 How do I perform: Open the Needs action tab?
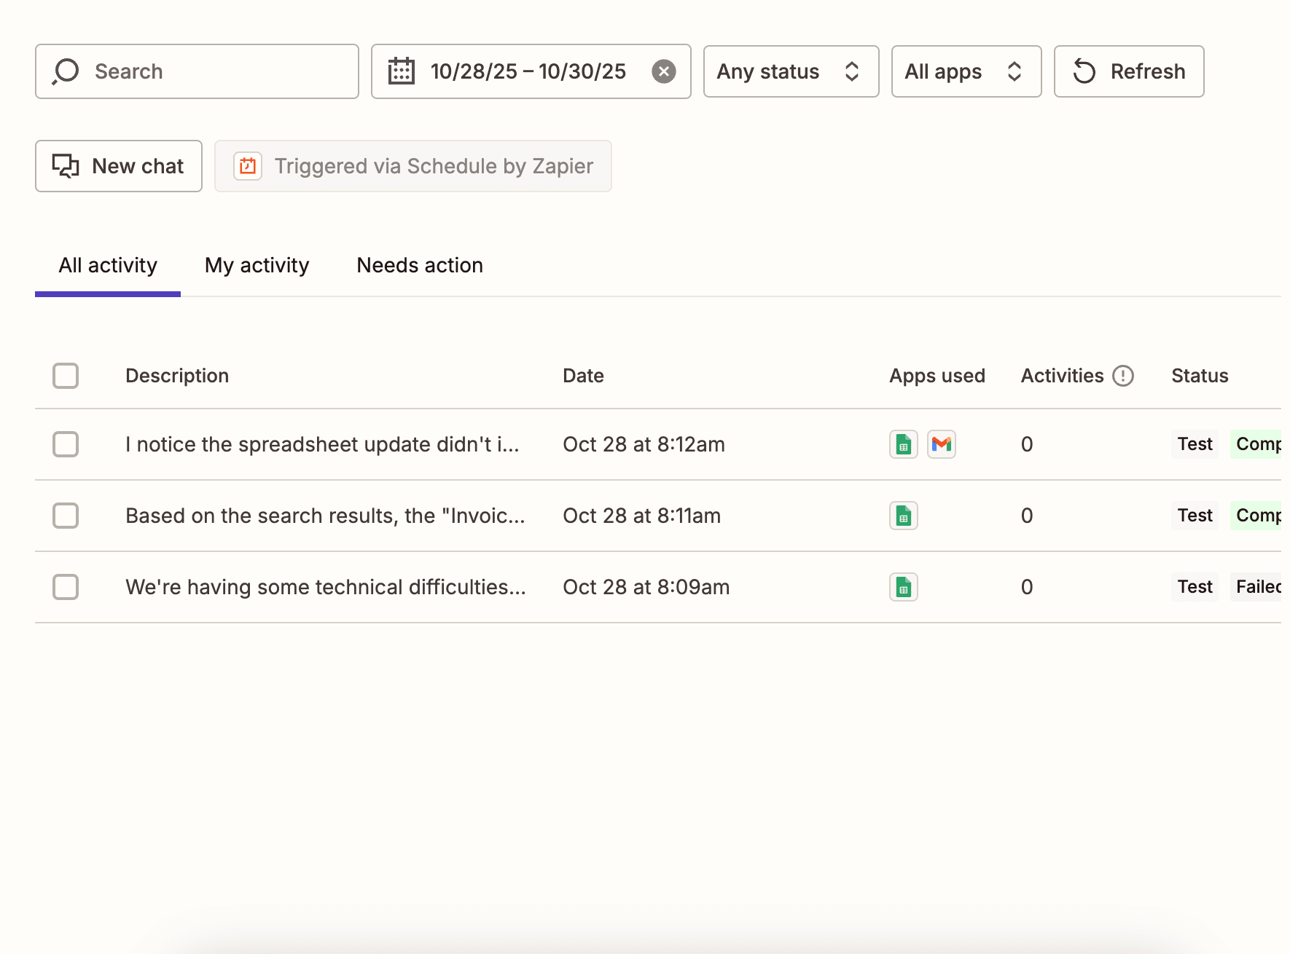coord(420,265)
